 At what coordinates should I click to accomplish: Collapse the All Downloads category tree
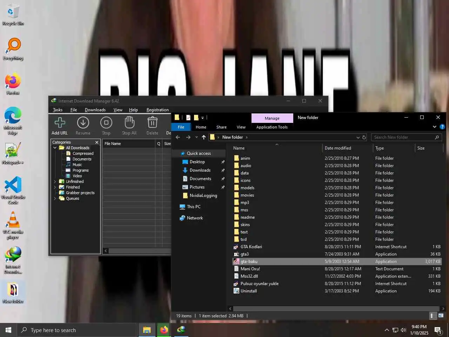(55, 148)
